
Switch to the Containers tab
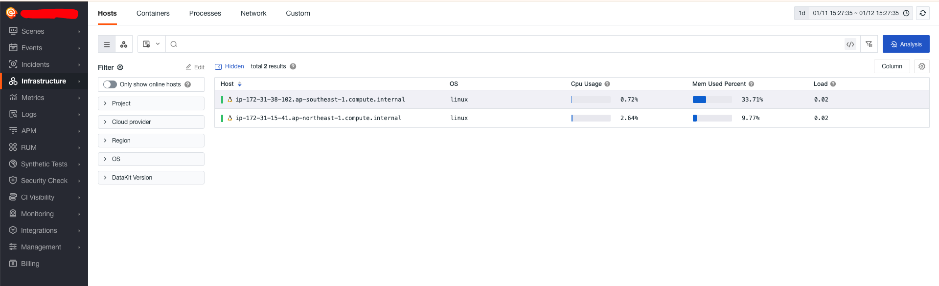[x=153, y=13]
